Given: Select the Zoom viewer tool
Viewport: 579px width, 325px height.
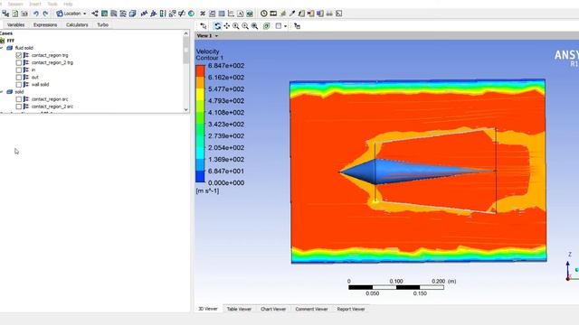Looking at the screenshot, I should [235, 26].
